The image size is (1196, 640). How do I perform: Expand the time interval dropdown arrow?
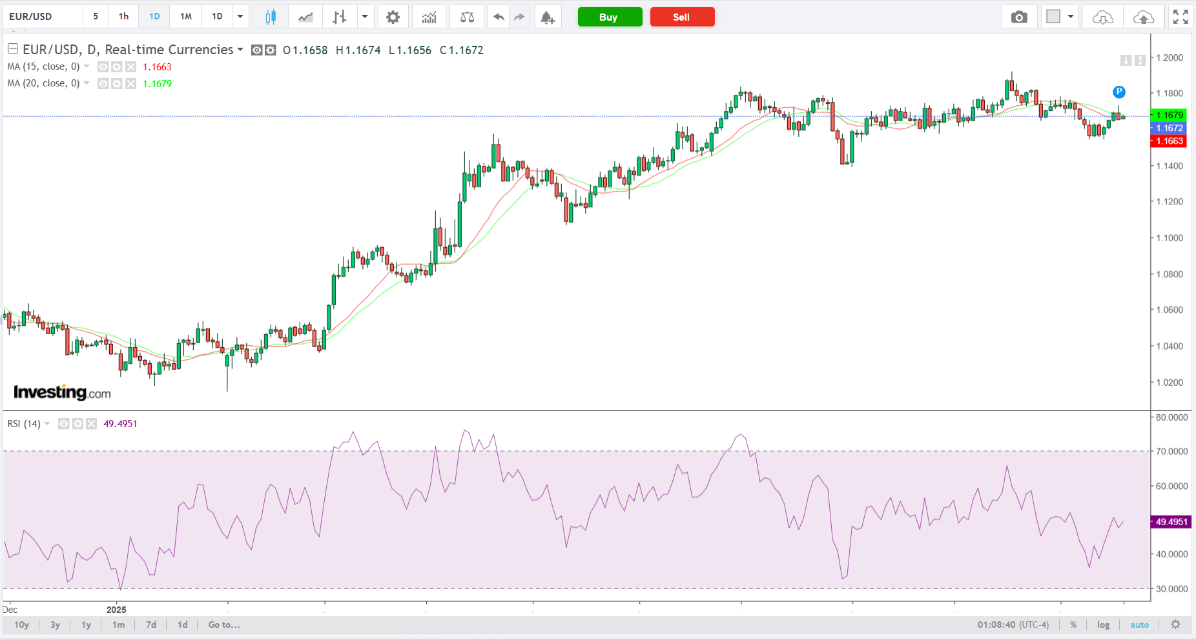240,17
